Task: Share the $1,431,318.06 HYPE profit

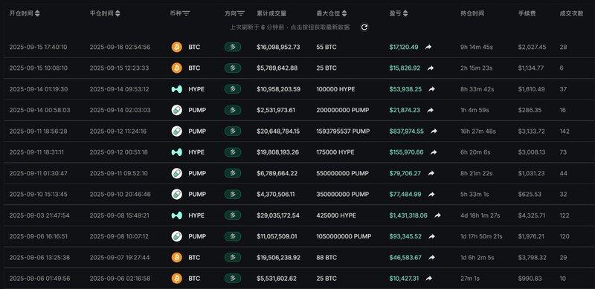Action: coord(437,215)
